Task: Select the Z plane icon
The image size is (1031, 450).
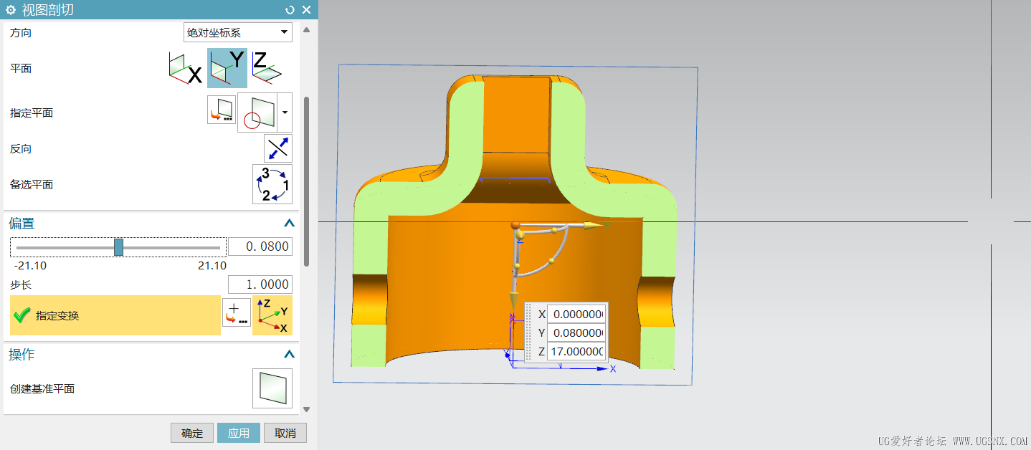Action: point(266,67)
